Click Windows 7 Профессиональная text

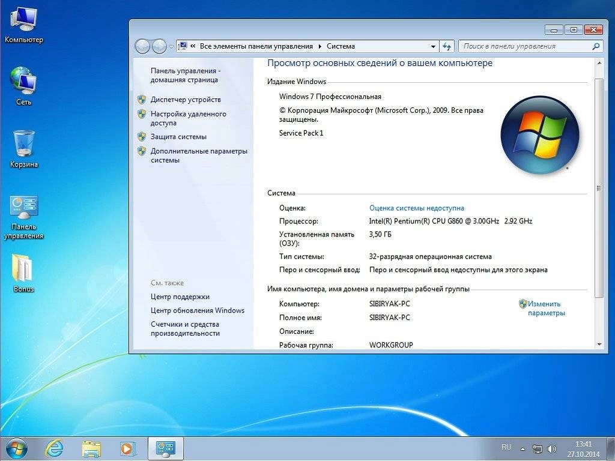(330, 97)
